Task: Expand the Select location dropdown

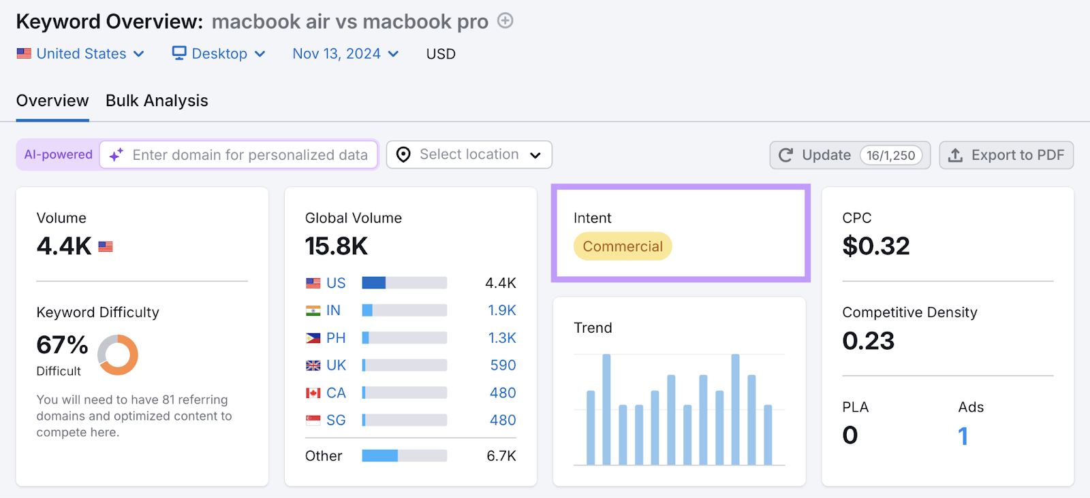Action: pyautogui.click(x=469, y=154)
